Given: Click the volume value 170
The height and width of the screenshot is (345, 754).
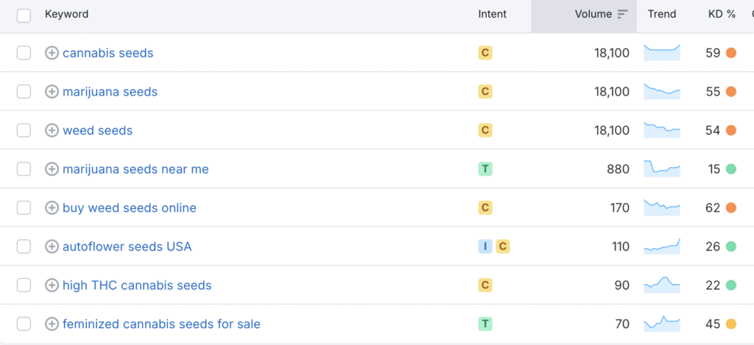Looking at the screenshot, I should point(619,207).
